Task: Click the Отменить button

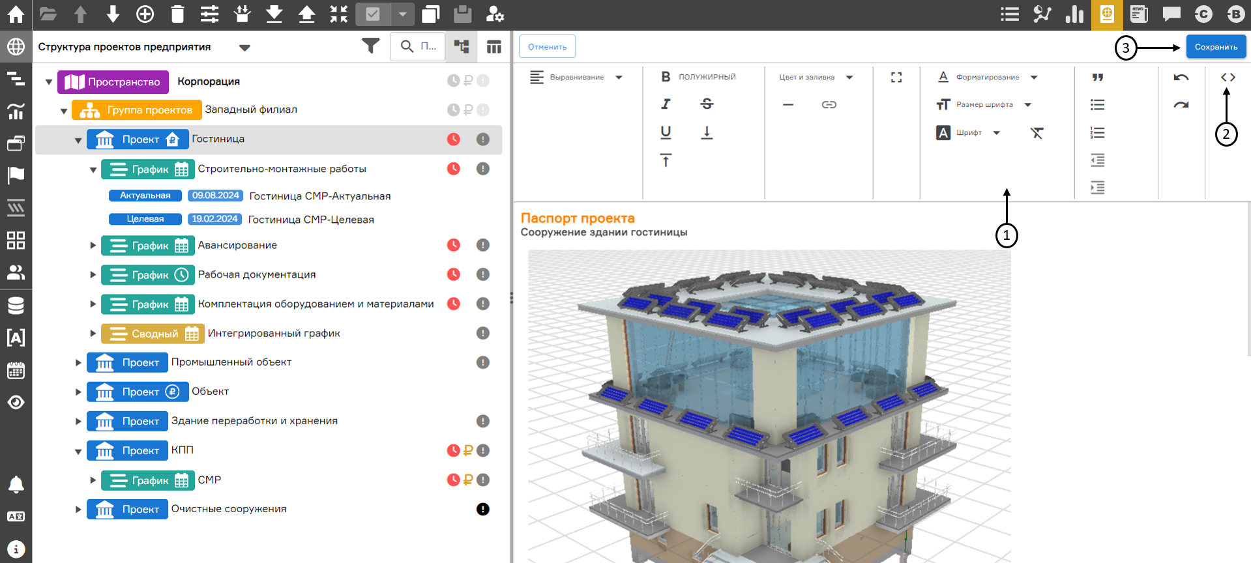Action: [x=548, y=47]
